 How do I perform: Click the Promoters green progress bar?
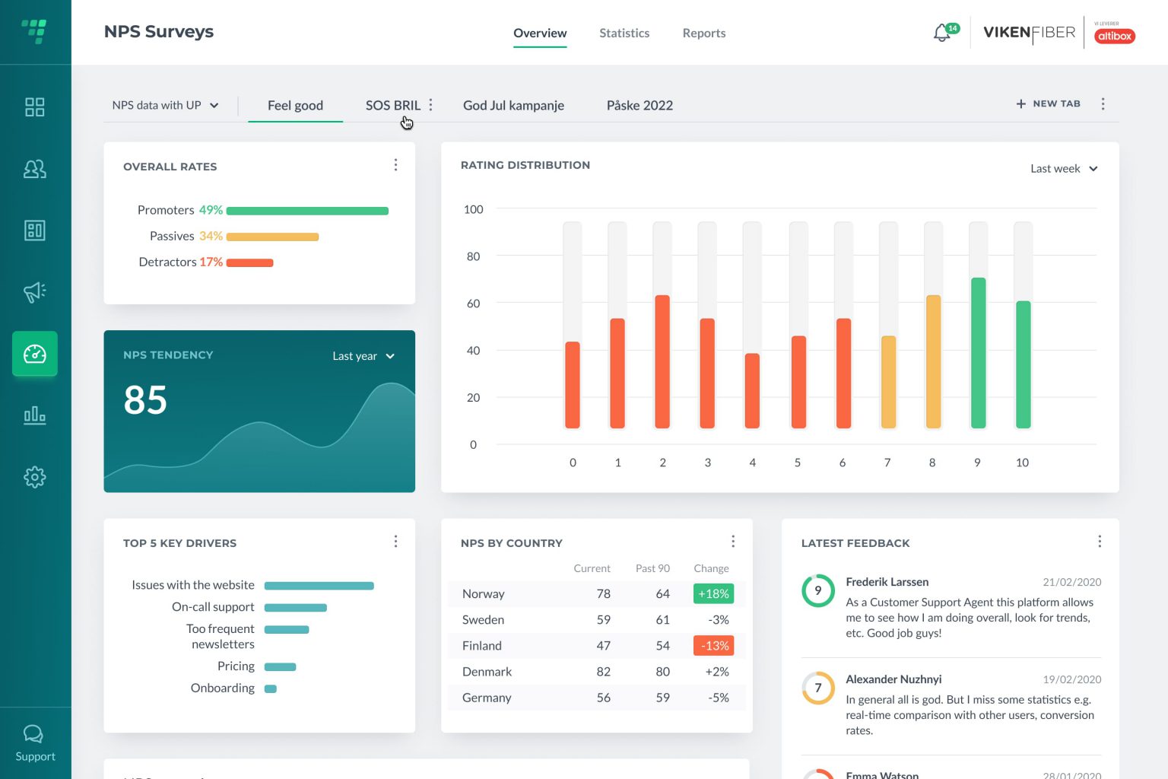[x=307, y=211]
